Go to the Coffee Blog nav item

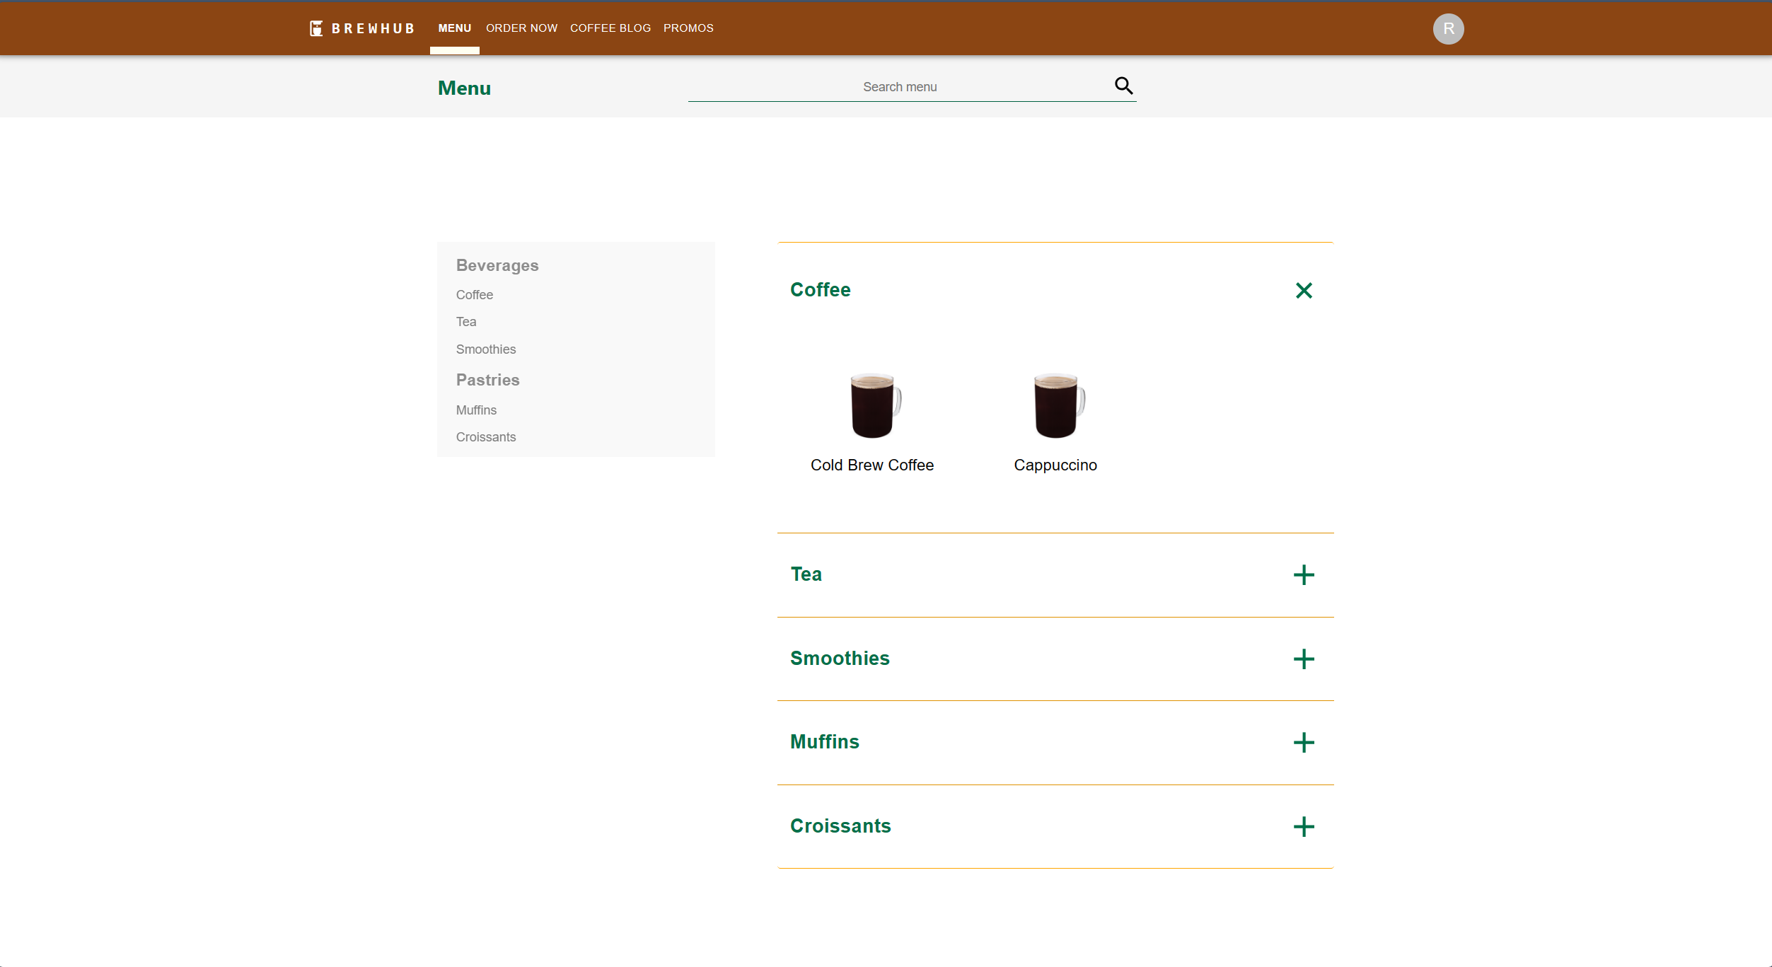click(x=610, y=28)
